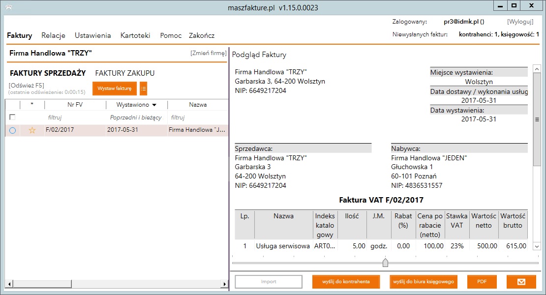Click the 23% VAT rate cell

coord(457,246)
